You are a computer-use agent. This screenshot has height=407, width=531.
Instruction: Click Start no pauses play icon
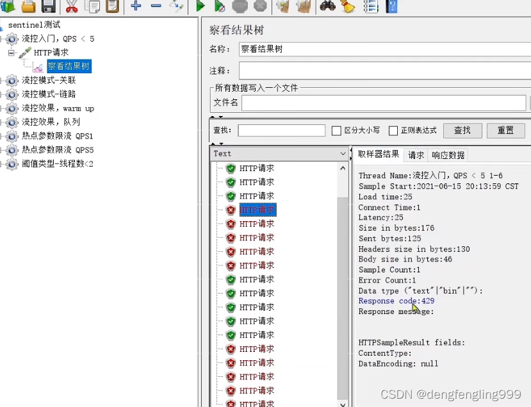tap(220, 5)
